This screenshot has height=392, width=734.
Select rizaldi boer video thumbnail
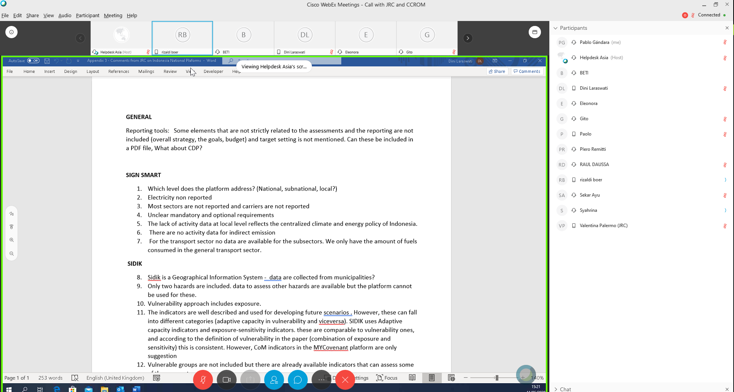[x=182, y=38]
